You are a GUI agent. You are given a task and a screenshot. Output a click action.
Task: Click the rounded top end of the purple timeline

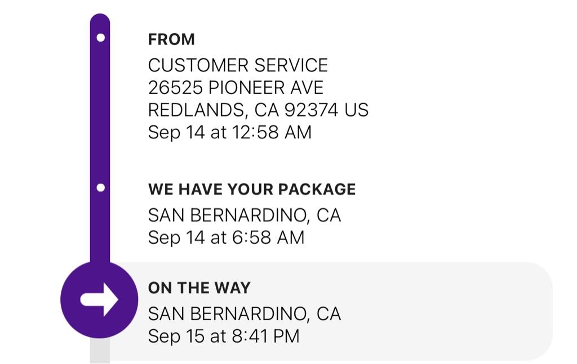point(100,19)
